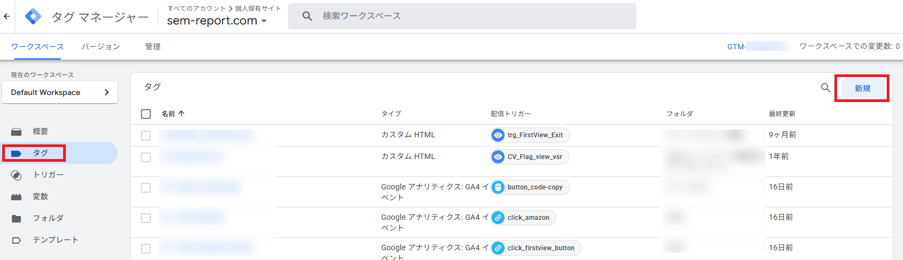Expand the Default Workspace selector
This screenshot has height=260, width=903.
[x=60, y=92]
